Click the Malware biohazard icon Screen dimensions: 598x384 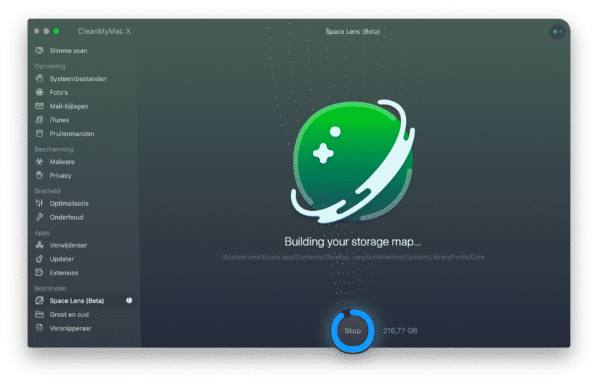39,161
